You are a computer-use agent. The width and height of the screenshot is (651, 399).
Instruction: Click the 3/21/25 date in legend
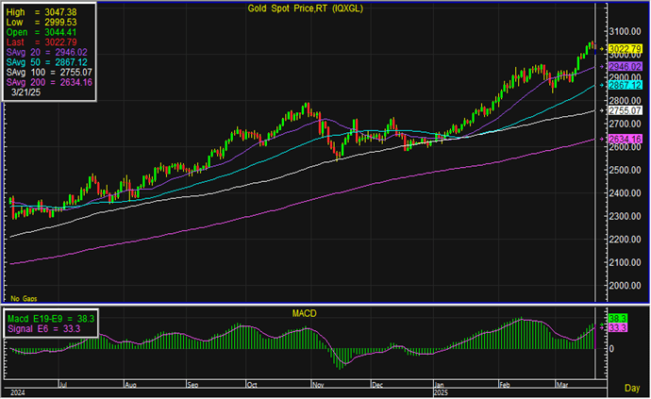pyautogui.click(x=28, y=93)
